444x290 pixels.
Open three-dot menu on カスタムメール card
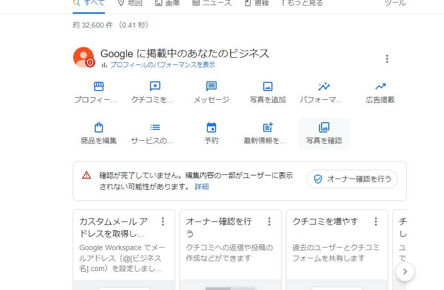[x=162, y=221]
